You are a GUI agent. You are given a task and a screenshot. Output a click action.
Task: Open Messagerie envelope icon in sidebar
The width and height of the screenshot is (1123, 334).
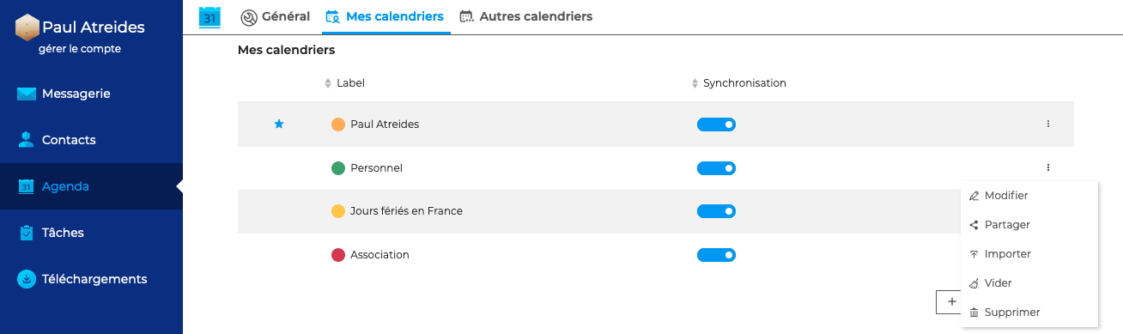click(x=27, y=94)
